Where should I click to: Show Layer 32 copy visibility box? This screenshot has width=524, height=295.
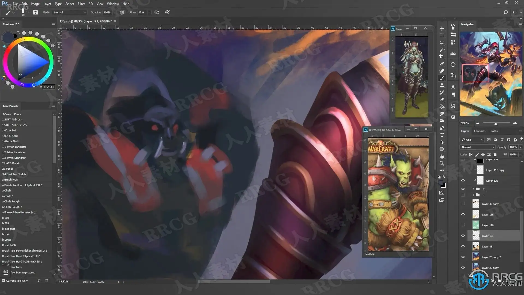463,204
